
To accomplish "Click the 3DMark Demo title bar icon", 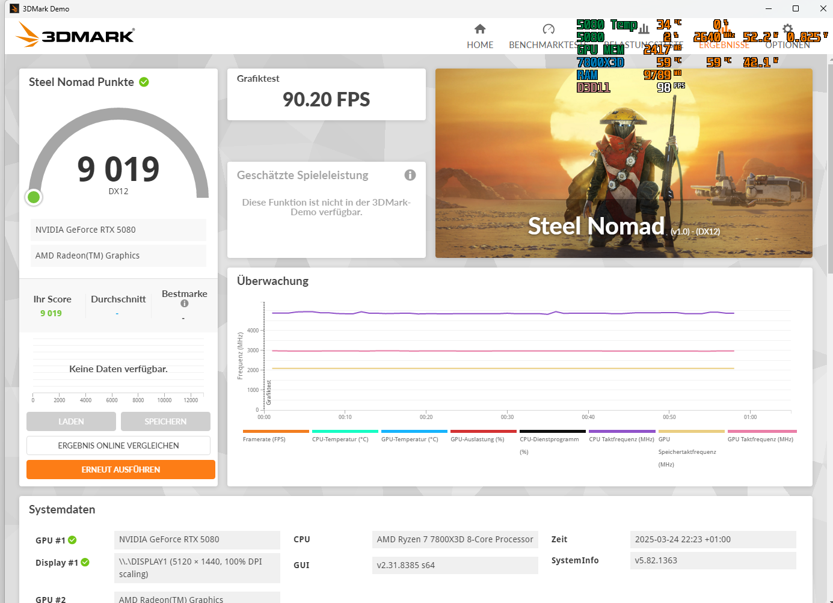I will [x=14, y=8].
